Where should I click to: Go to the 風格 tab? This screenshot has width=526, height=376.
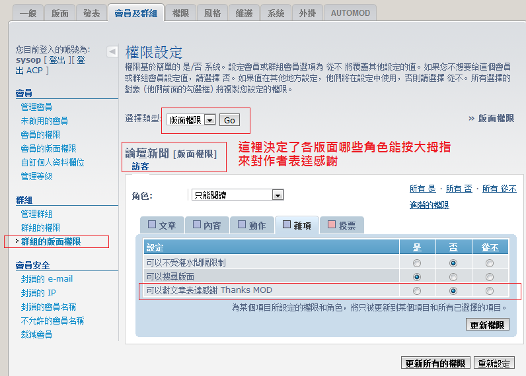[x=213, y=13]
